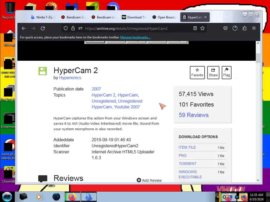Open the tracking protection shield icon
This screenshot has width=270, height=202.
coord(66,28)
